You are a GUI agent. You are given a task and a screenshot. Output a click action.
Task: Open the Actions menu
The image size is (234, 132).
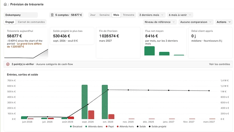(x=223, y=22)
